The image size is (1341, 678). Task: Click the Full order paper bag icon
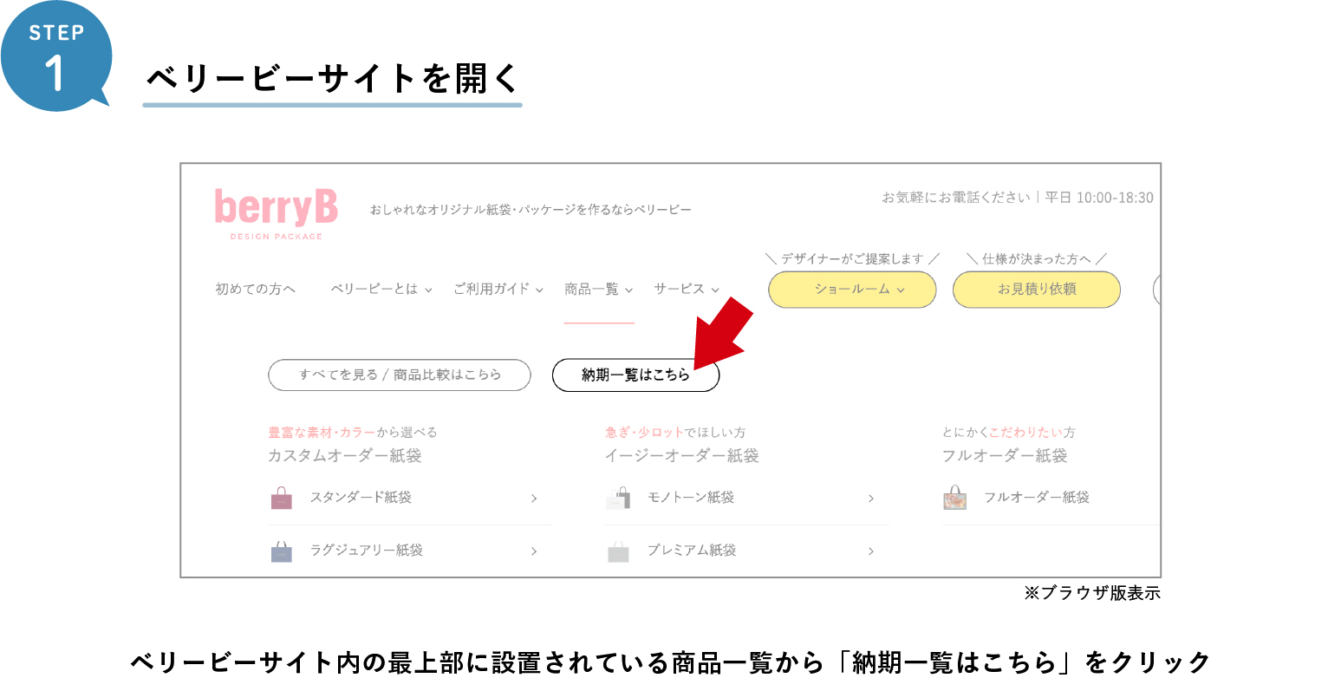(x=954, y=498)
